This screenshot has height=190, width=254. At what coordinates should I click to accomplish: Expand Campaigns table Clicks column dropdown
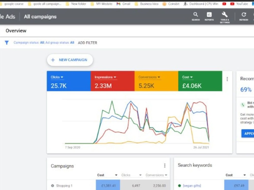(140, 175)
